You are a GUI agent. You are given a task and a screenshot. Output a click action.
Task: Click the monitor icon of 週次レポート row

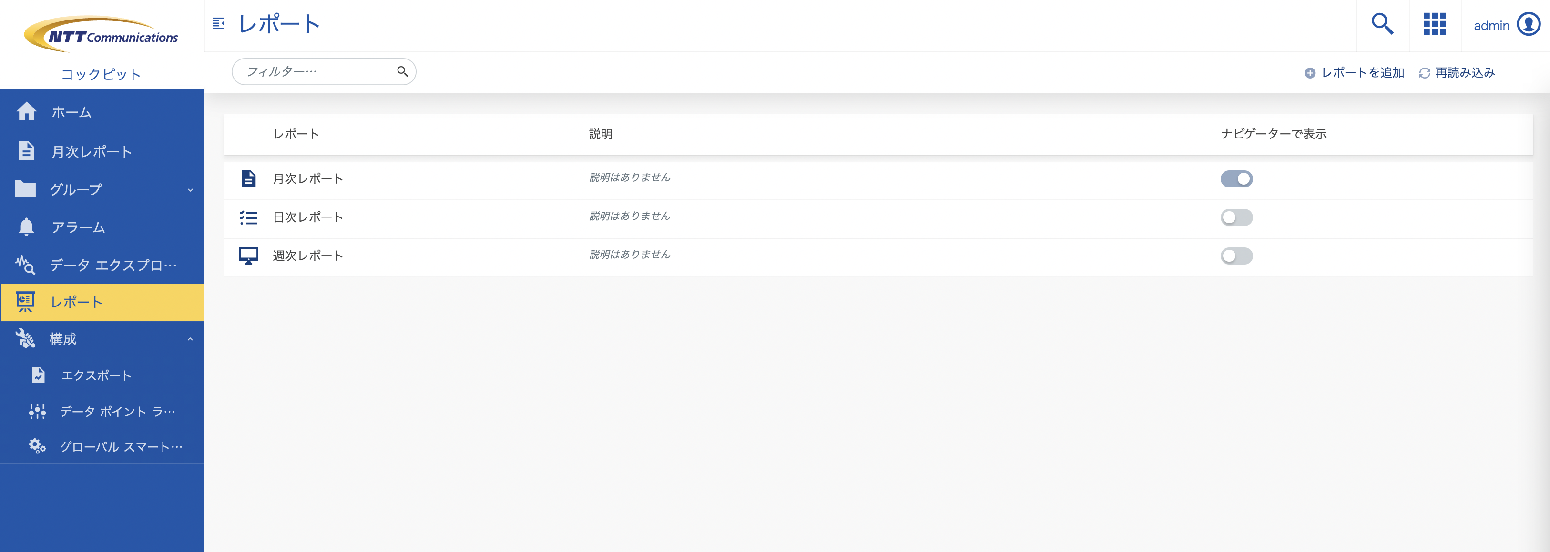[248, 256]
